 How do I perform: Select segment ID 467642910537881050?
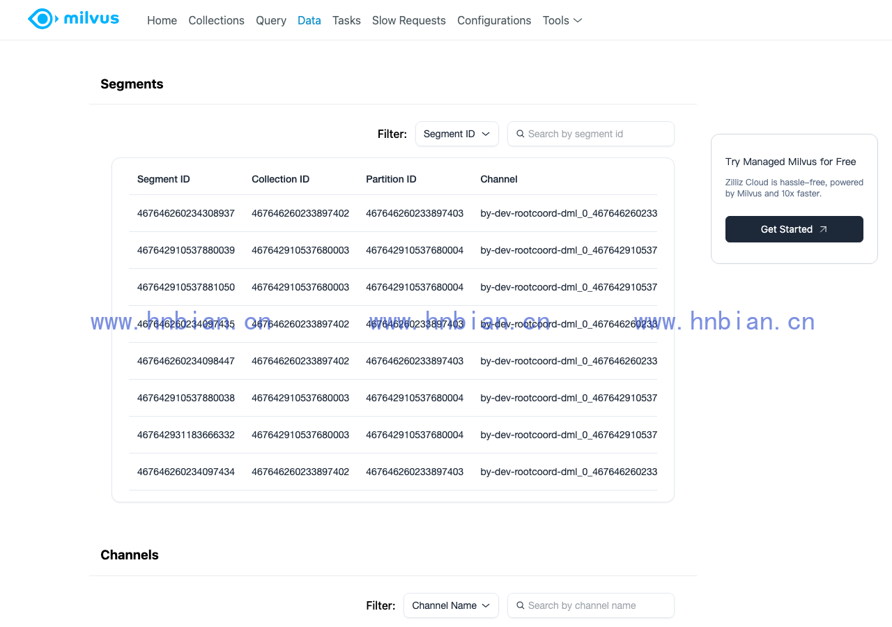tap(186, 287)
